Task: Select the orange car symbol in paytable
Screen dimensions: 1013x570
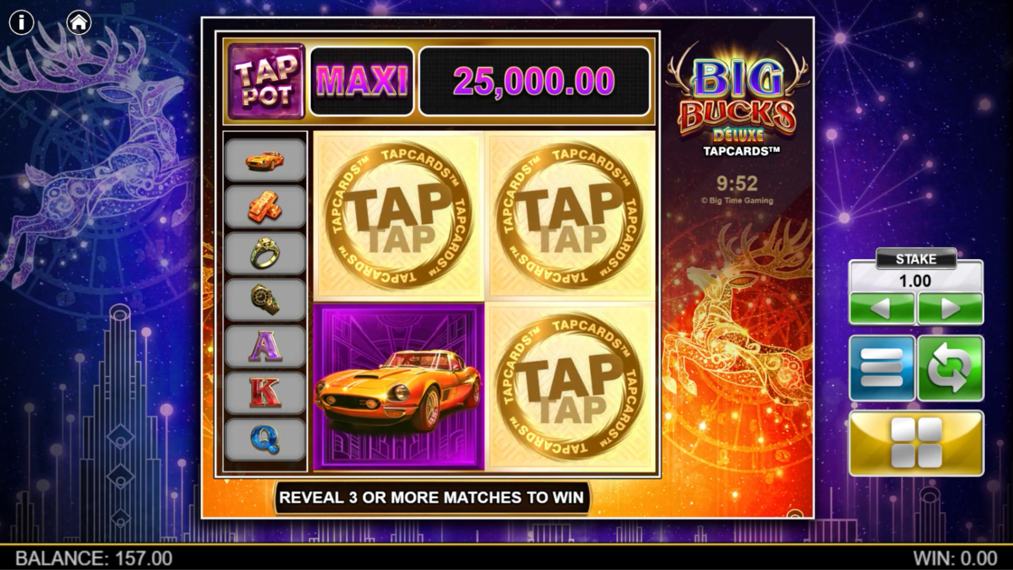Action: (265, 160)
